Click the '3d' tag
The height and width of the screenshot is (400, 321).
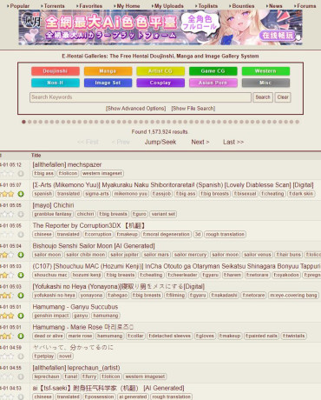198,234
